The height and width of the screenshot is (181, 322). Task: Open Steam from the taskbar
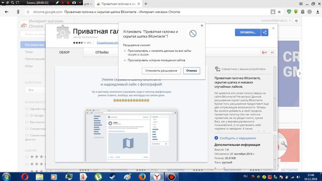(113, 176)
